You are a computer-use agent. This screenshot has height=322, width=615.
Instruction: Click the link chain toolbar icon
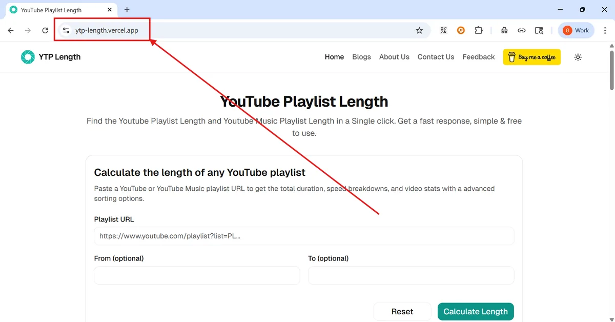(522, 31)
